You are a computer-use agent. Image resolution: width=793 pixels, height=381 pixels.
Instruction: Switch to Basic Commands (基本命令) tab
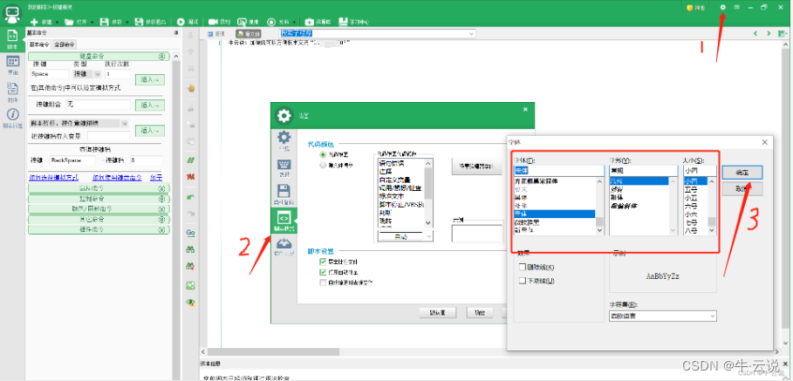39,44
